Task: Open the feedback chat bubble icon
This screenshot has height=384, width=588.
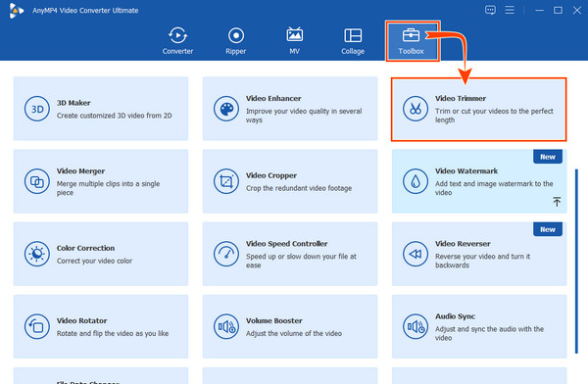Action: point(490,10)
